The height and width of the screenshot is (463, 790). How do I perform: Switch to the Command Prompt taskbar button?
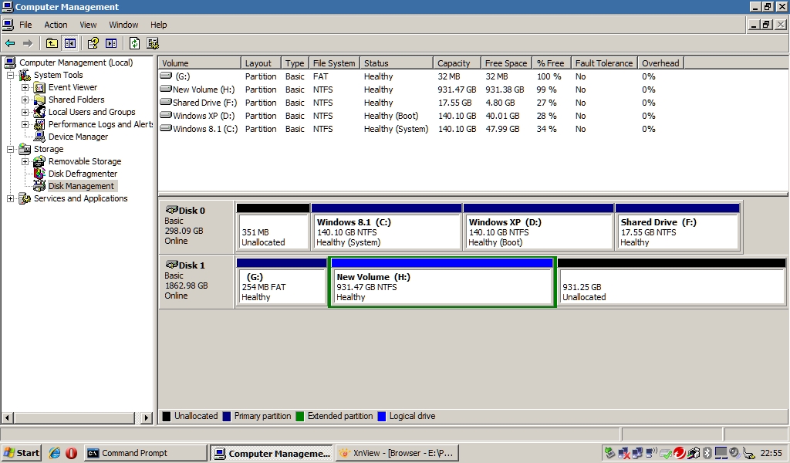146,453
